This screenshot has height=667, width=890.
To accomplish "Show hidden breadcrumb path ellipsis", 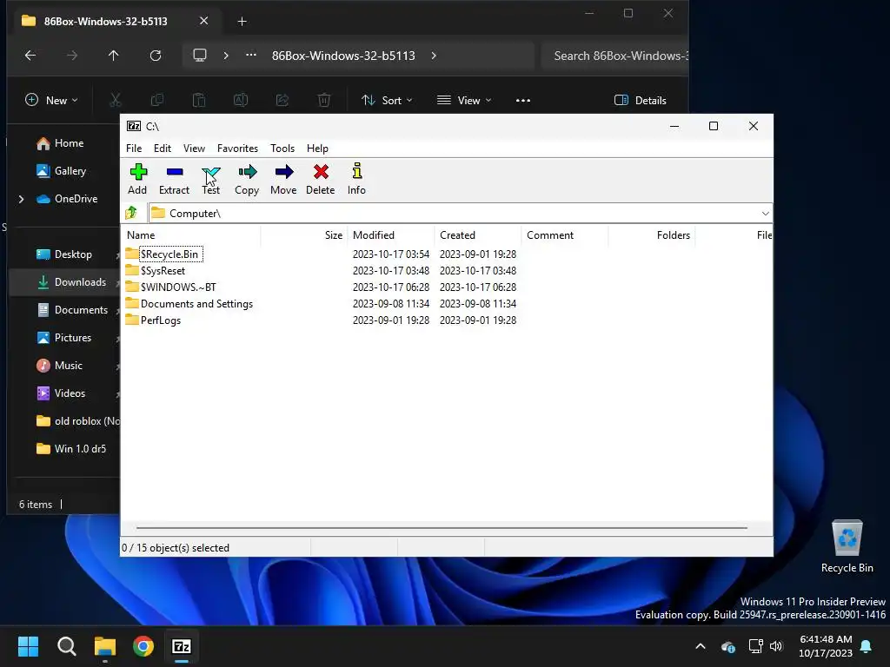I will click(x=251, y=55).
